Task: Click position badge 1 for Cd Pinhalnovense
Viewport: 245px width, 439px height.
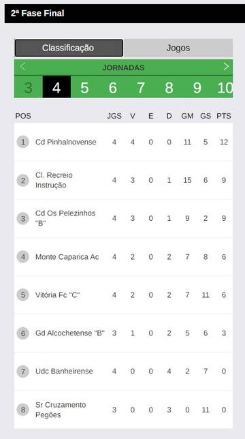Action: [x=23, y=142]
